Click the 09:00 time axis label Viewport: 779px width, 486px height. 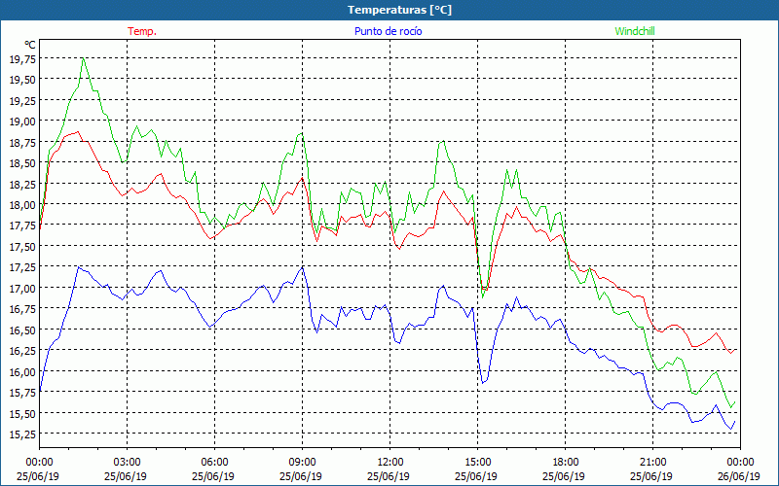[x=302, y=463]
